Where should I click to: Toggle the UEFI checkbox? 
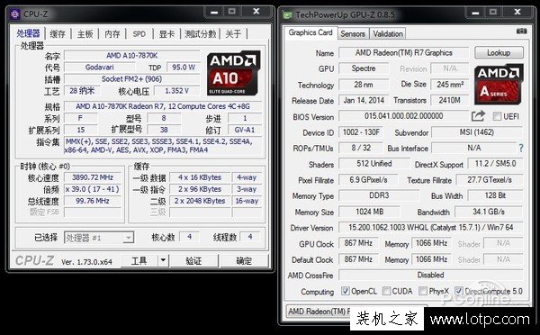(497, 116)
